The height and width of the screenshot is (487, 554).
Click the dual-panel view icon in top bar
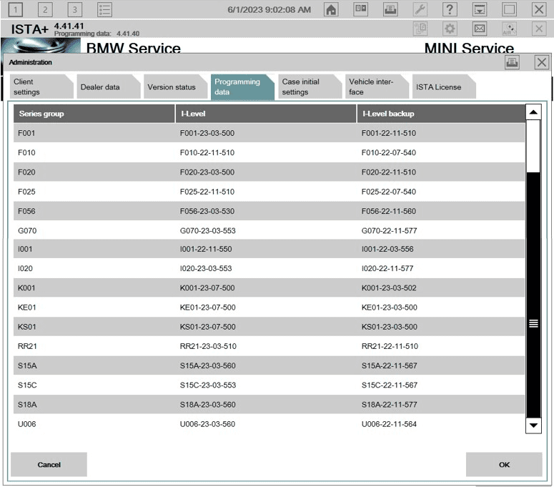pyautogui.click(x=361, y=9)
